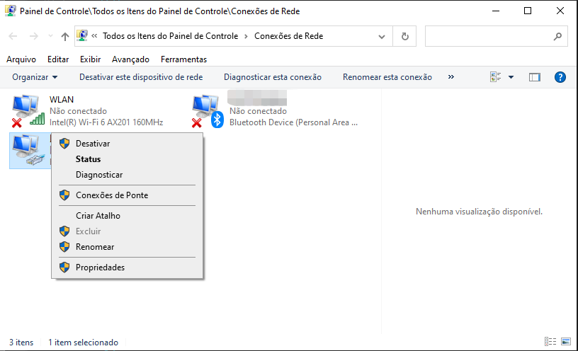578x351 pixels.
Task: Choose Diagnosticar in the context menu
Action: 127,175
